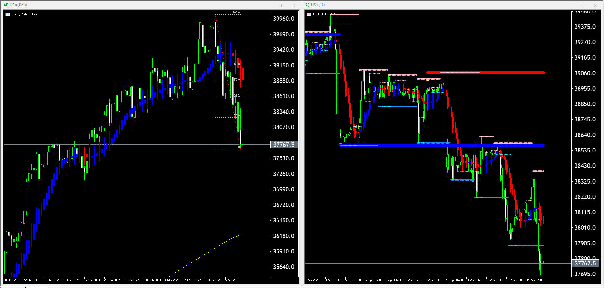This screenshot has height=288, width=604.
Task: Click the Fibonacci 61.8 level label
Action: (237, 64)
